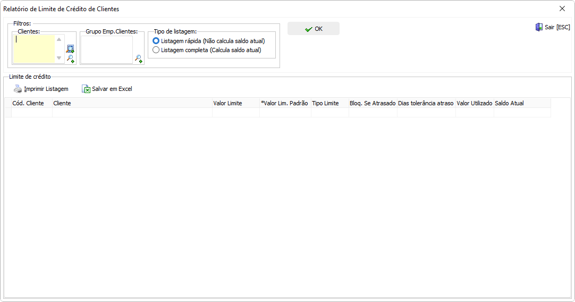The width and height of the screenshot is (575, 302).
Task: Click the magnifier search icon in Grupo Emp.Clientes
Action: [x=138, y=58]
